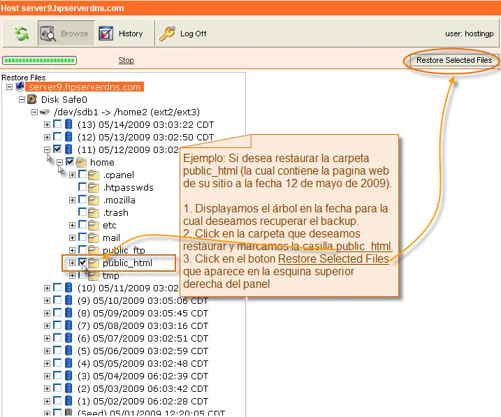Click the Browse magnifier safe icon

pyautogui.click(x=48, y=34)
